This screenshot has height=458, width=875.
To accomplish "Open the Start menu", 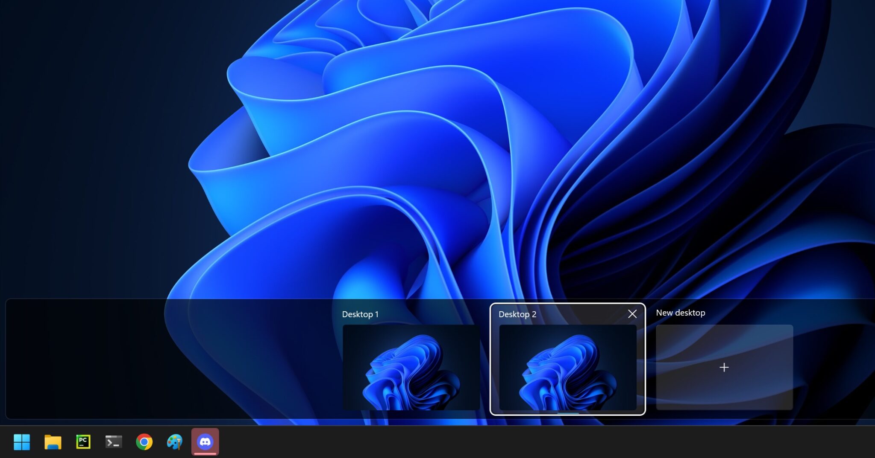I will (23, 442).
